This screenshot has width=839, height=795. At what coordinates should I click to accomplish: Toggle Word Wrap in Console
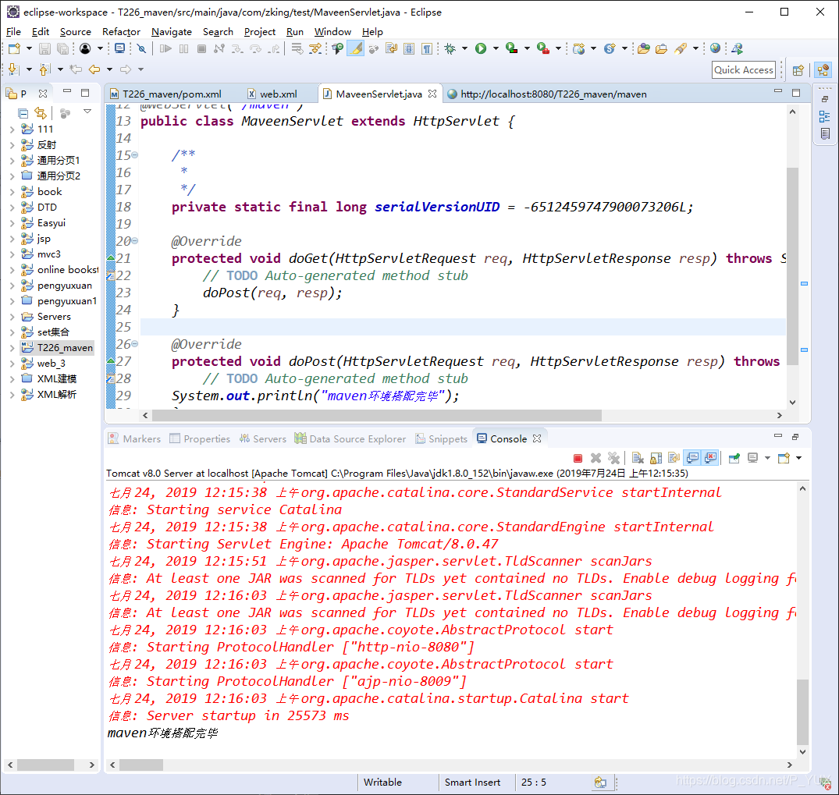click(x=674, y=458)
